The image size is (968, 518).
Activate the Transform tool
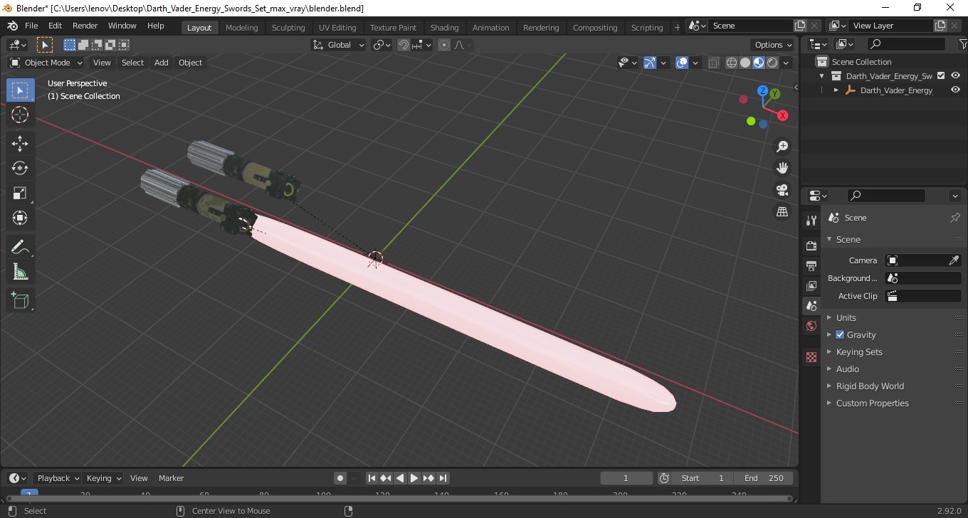pos(20,218)
